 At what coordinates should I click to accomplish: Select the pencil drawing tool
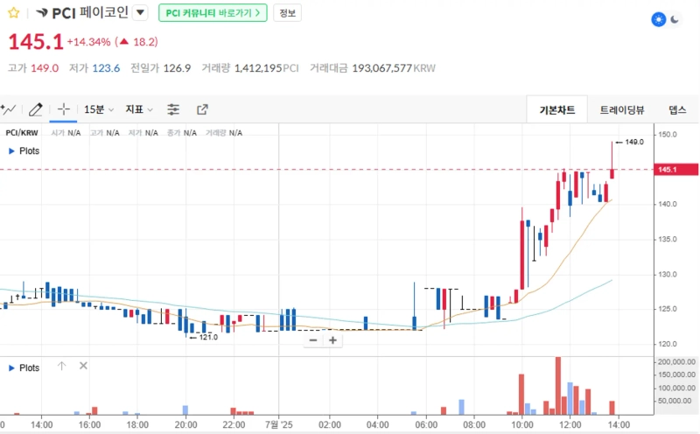click(36, 109)
